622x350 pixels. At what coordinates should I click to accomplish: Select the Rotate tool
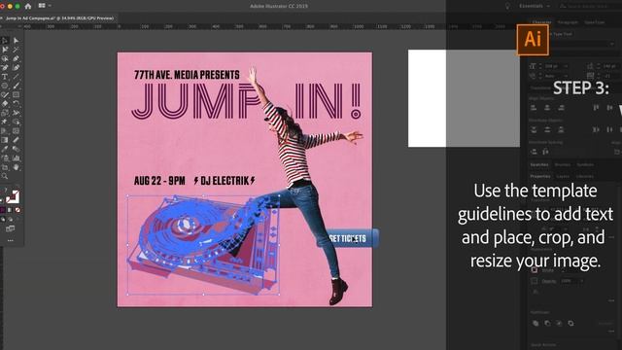16,104
